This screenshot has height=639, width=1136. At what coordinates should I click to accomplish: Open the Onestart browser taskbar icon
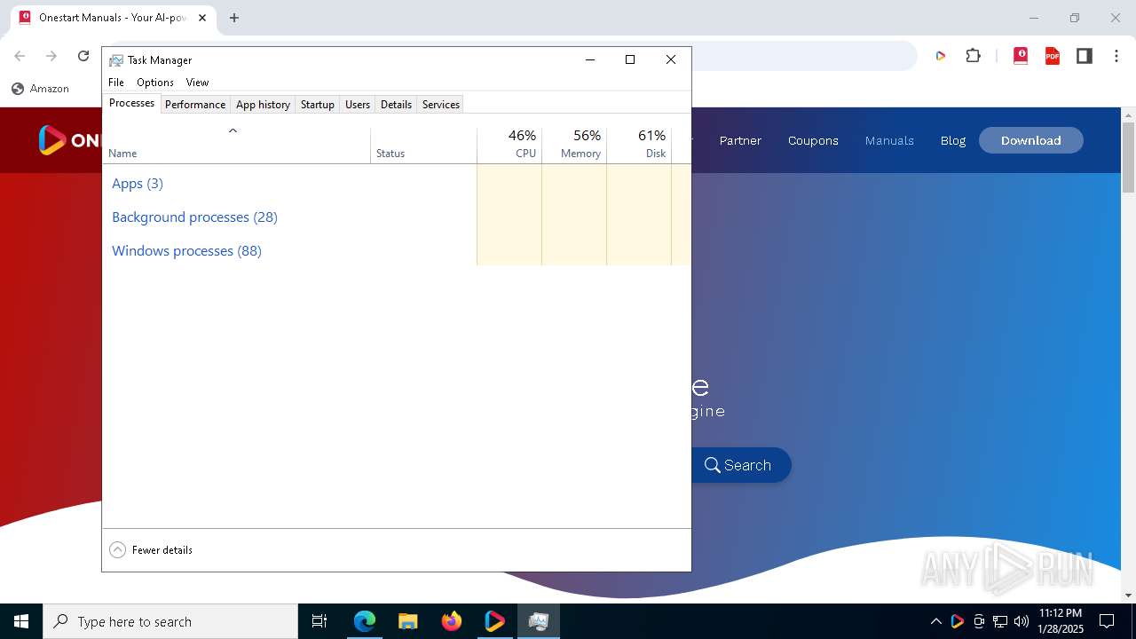[x=494, y=621]
